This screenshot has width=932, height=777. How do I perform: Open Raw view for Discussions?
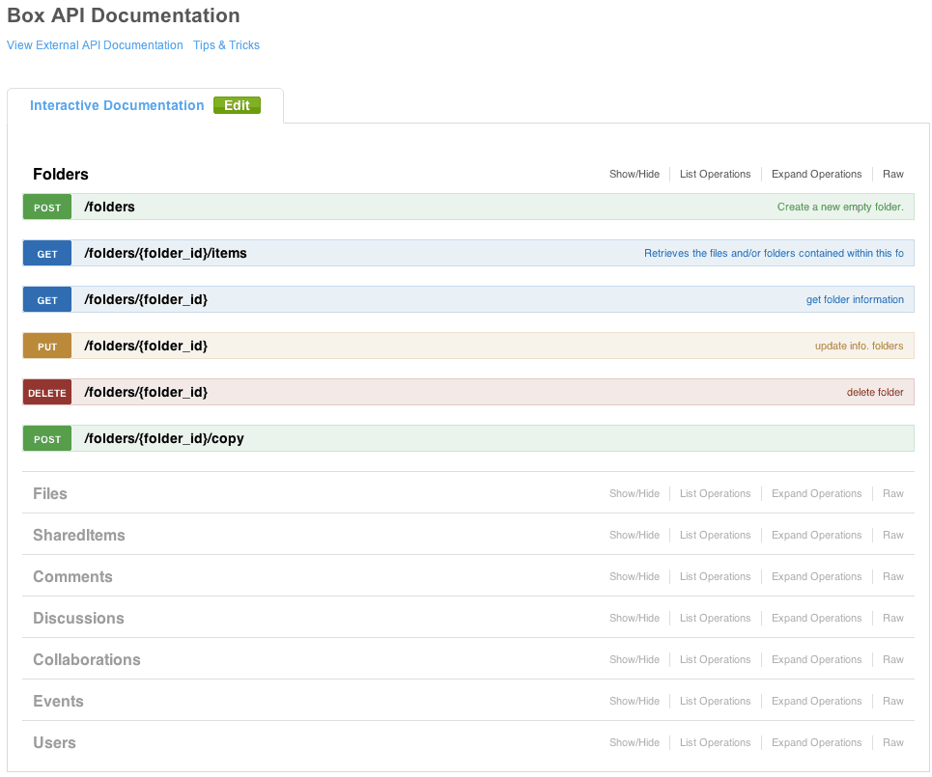point(892,619)
